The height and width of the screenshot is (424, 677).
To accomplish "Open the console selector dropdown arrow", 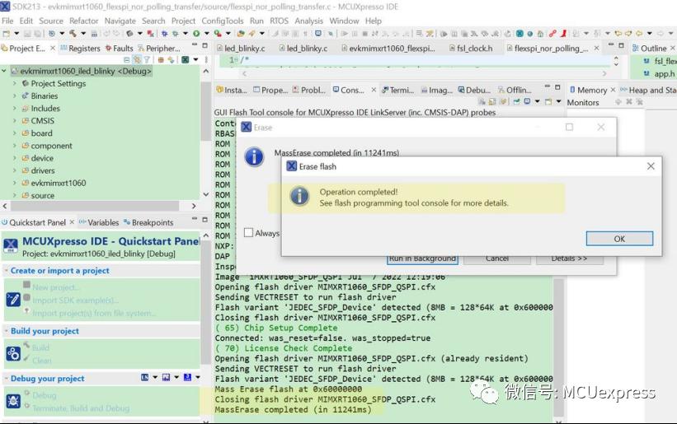I will coord(537,102).
